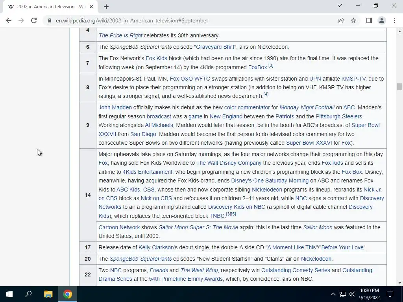Open the Friends link
The width and height of the screenshot is (403, 302).
click(x=159, y=270)
